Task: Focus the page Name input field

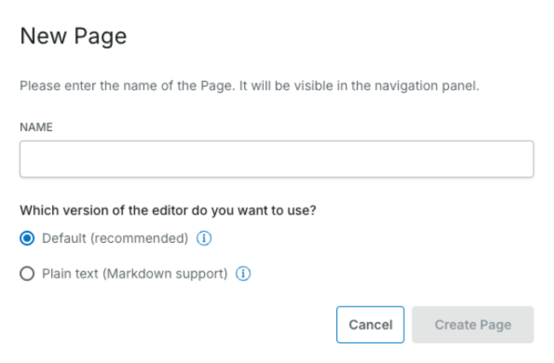Action: click(277, 159)
